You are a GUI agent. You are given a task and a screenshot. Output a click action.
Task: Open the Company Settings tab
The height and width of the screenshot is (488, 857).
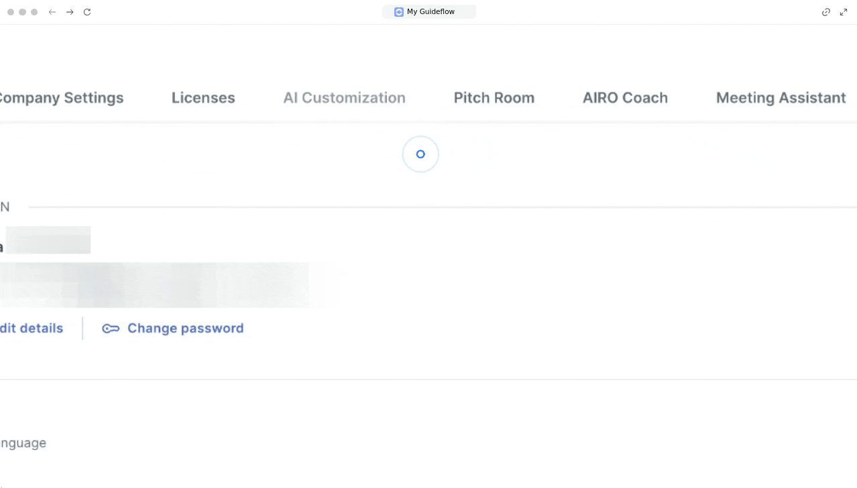pyautogui.click(x=61, y=98)
